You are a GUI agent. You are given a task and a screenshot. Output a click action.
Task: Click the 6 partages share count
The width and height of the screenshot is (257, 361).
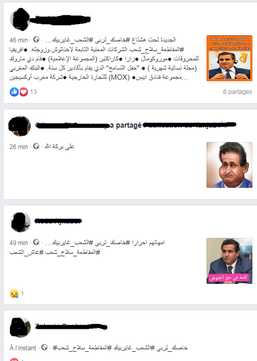pos(238,91)
